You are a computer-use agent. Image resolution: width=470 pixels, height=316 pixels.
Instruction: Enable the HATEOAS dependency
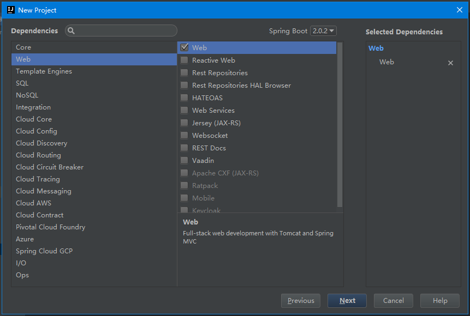click(x=185, y=98)
